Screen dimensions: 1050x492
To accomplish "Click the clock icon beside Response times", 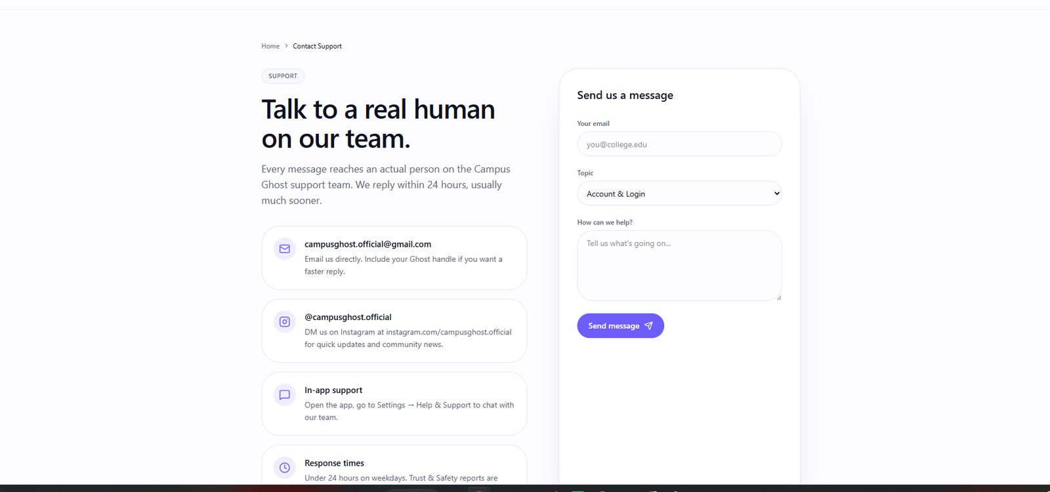I will (x=285, y=468).
